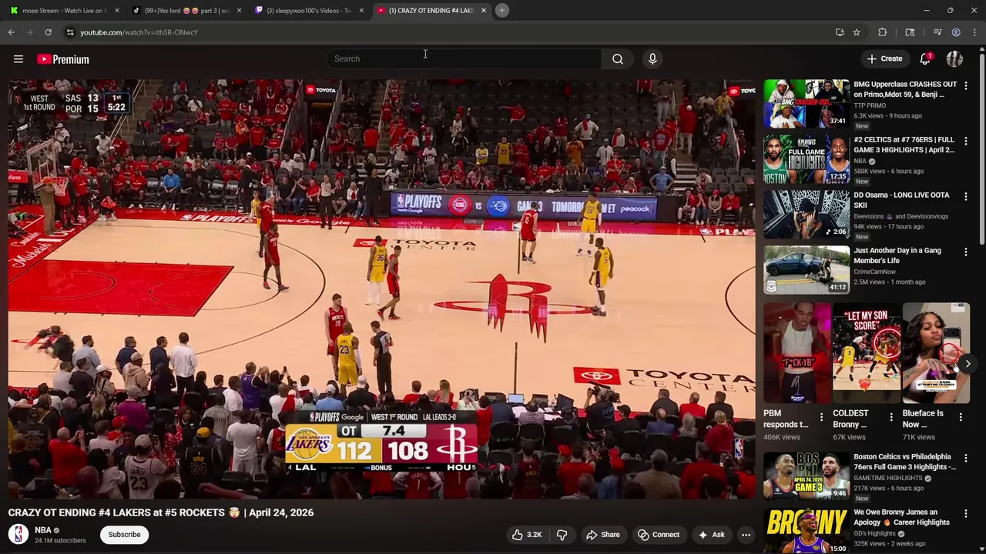Viewport: 986px width, 554px height.
Task: Click the video player to pause
Action: (x=382, y=289)
